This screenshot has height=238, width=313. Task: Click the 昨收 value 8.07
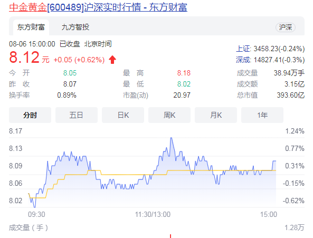tap(70, 84)
